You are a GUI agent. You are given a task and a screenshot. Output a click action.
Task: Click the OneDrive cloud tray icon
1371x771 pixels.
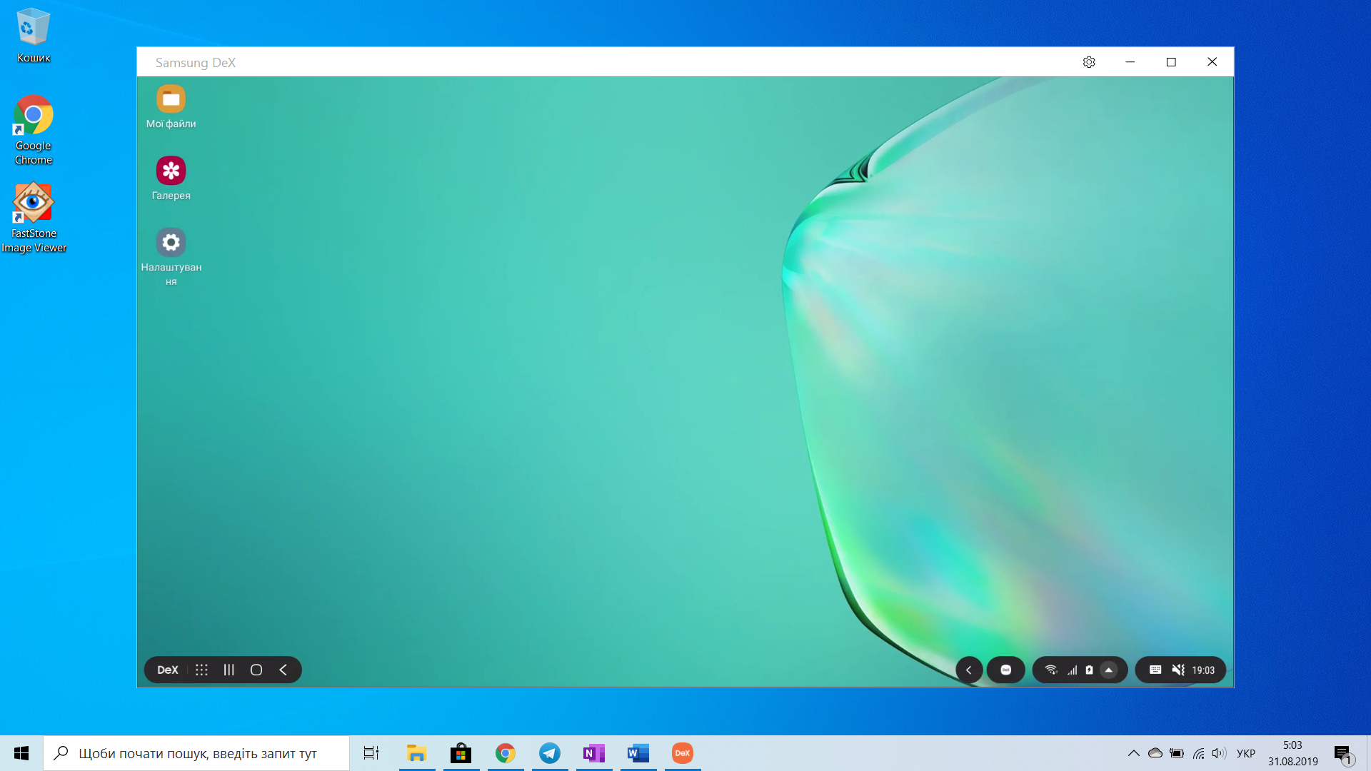point(1155,753)
